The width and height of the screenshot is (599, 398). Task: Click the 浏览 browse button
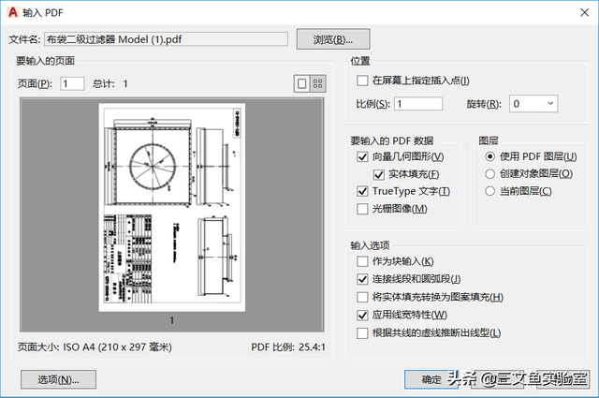coord(333,39)
